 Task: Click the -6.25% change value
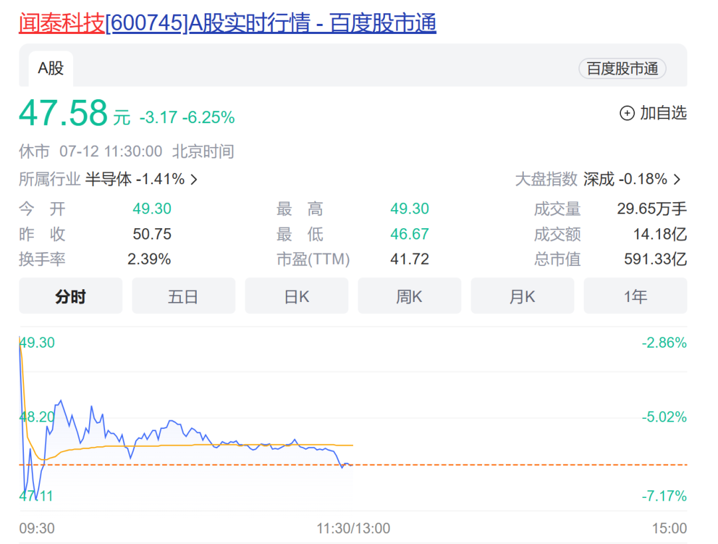pos(208,118)
